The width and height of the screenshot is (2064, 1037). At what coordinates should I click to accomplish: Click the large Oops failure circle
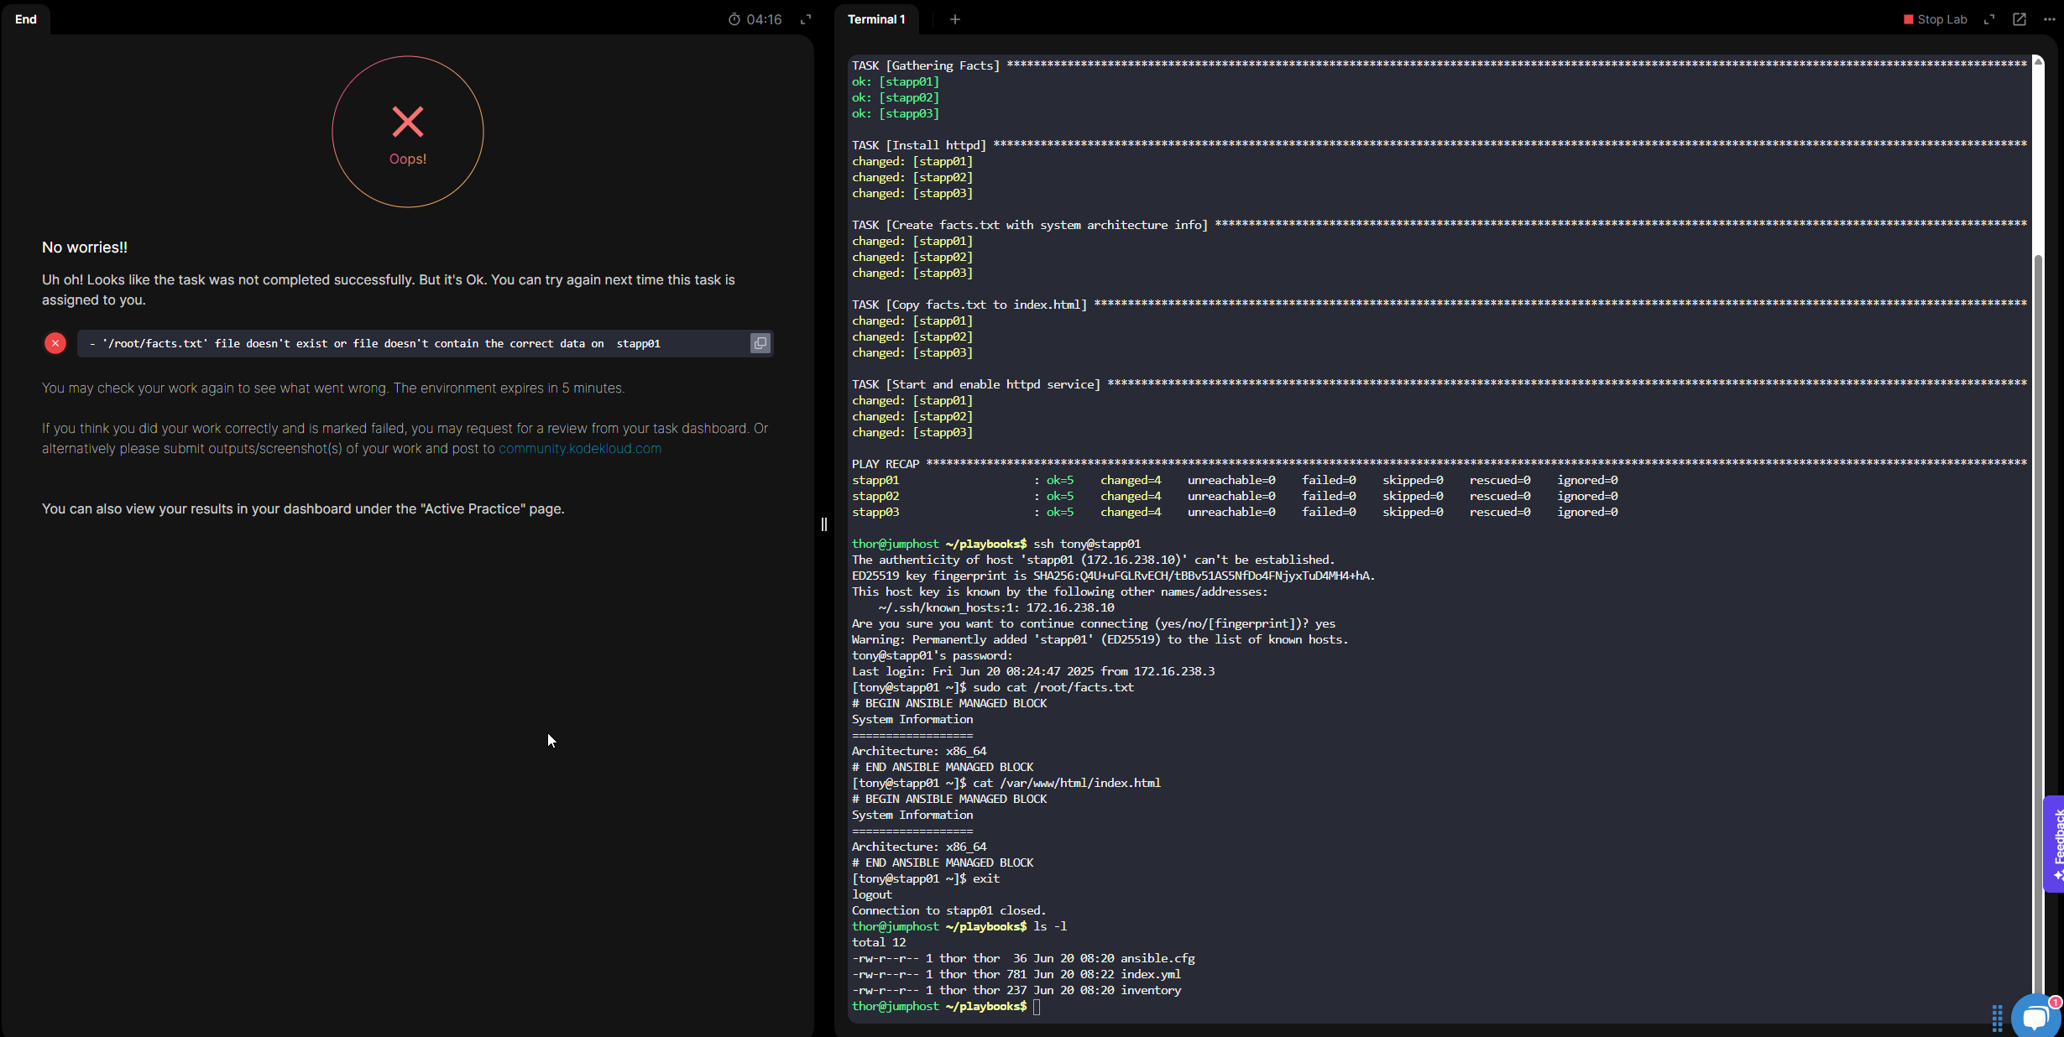pyautogui.click(x=408, y=132)
